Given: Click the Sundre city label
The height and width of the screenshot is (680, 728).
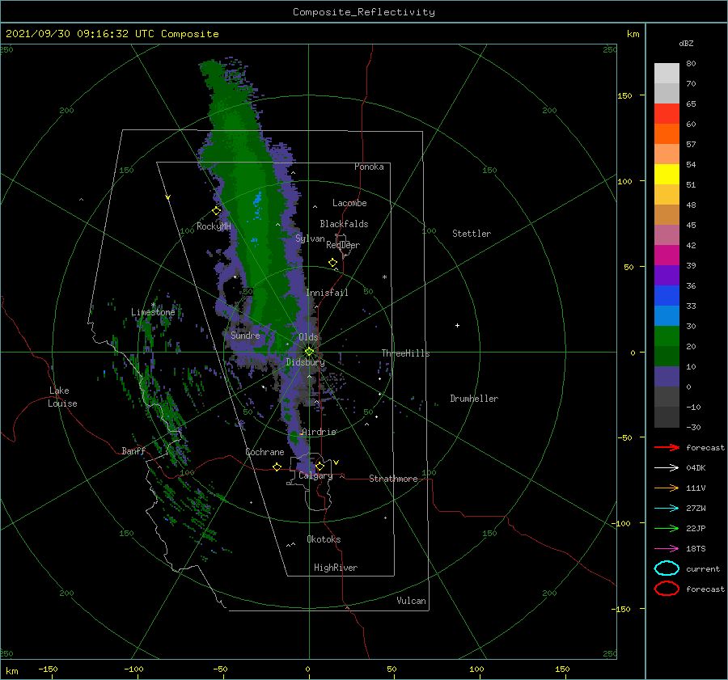Looking at the screenshot, I should tap(245, 335).
